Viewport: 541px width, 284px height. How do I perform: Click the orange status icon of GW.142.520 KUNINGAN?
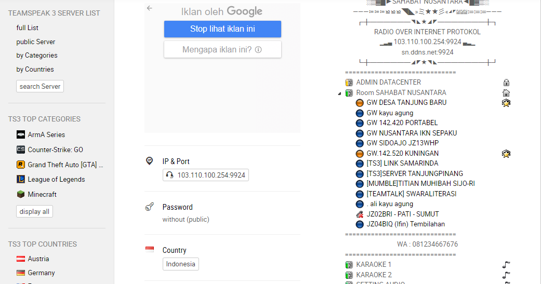tap(360, 153)
